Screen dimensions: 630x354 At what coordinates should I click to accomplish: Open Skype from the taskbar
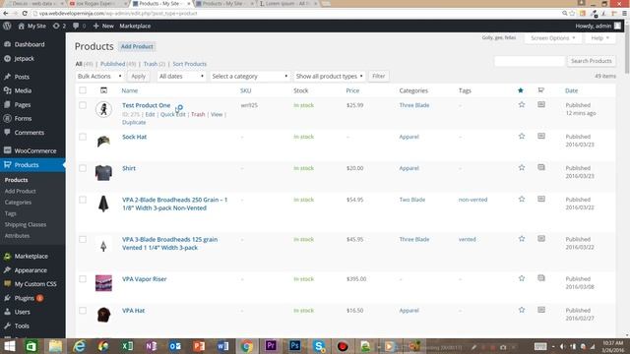319,346
